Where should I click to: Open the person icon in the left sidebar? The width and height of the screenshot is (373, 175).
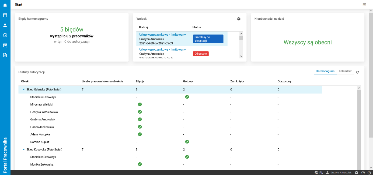pyautogui.click(x=5, y=25)
